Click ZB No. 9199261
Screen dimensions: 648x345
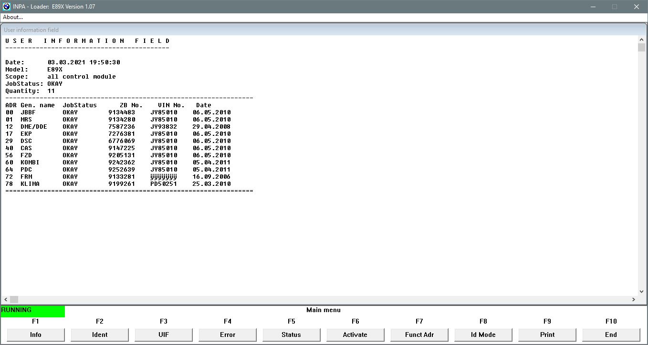point(122,184)
